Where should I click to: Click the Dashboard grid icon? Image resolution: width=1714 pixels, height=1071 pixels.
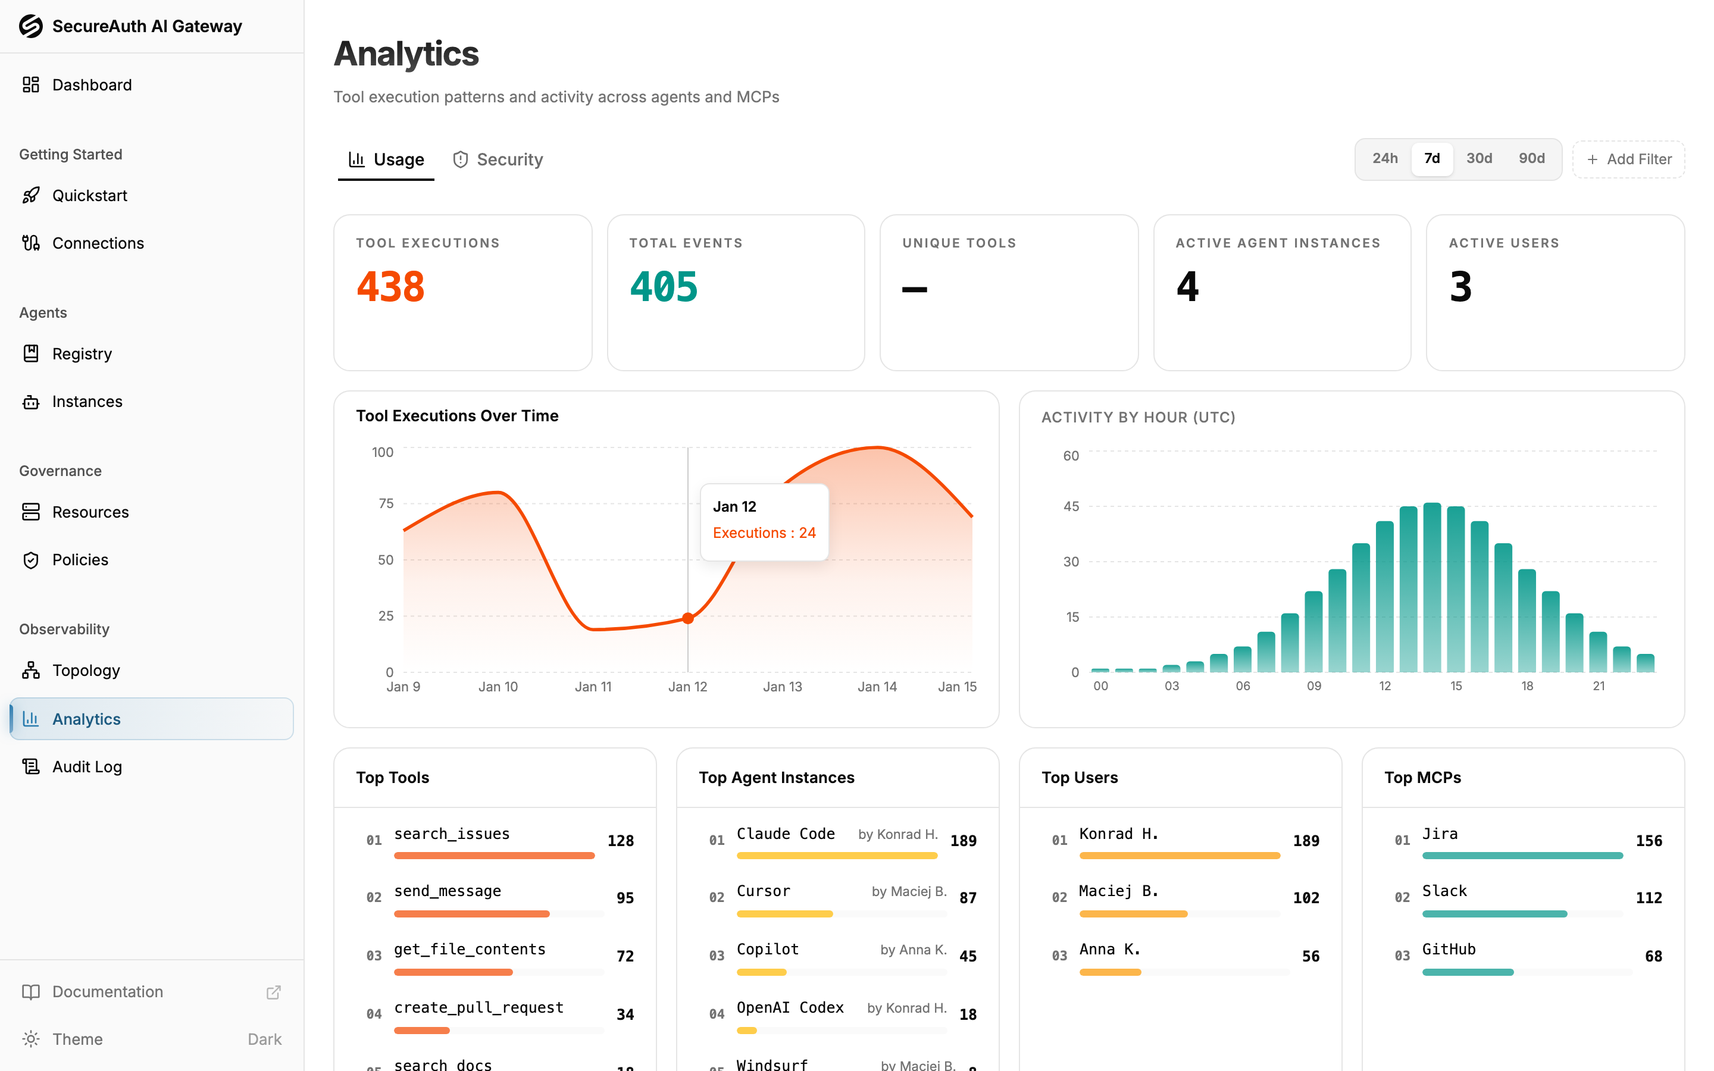(x=30, y=85)
